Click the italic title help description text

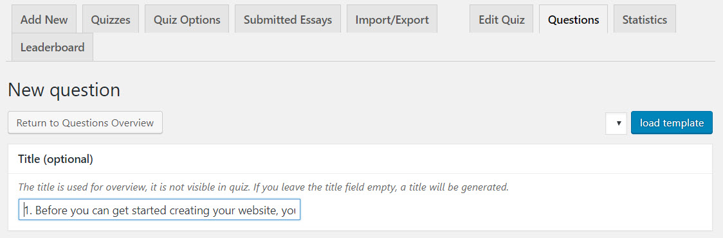(x=263, y=187)
